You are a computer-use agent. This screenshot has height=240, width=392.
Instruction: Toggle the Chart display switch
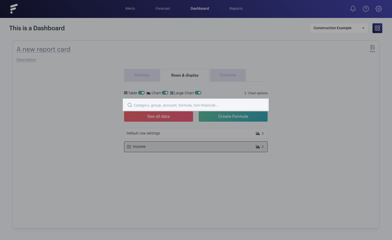(165, 93)
